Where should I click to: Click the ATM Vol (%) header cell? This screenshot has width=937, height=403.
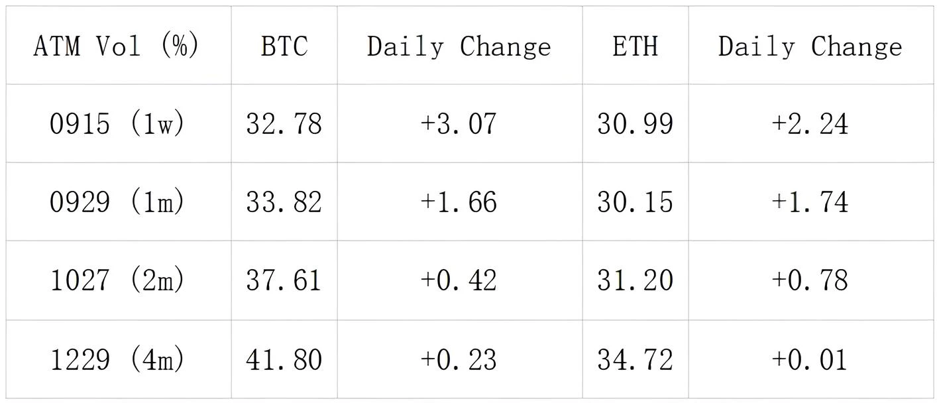(x=117, y=46)
